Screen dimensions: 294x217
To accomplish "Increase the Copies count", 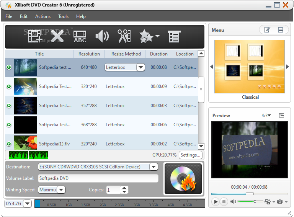I will 124,188.
